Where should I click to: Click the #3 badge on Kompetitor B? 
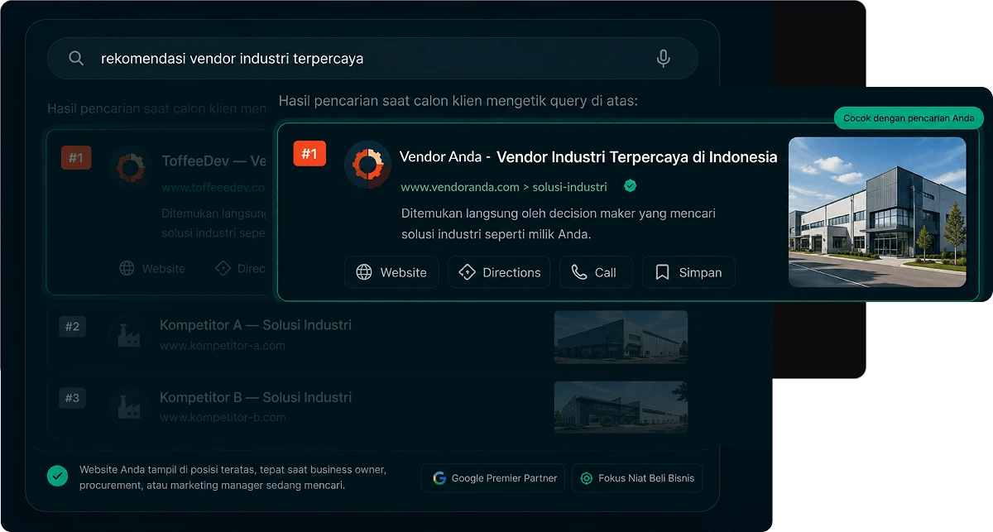[x=73, y=399]
